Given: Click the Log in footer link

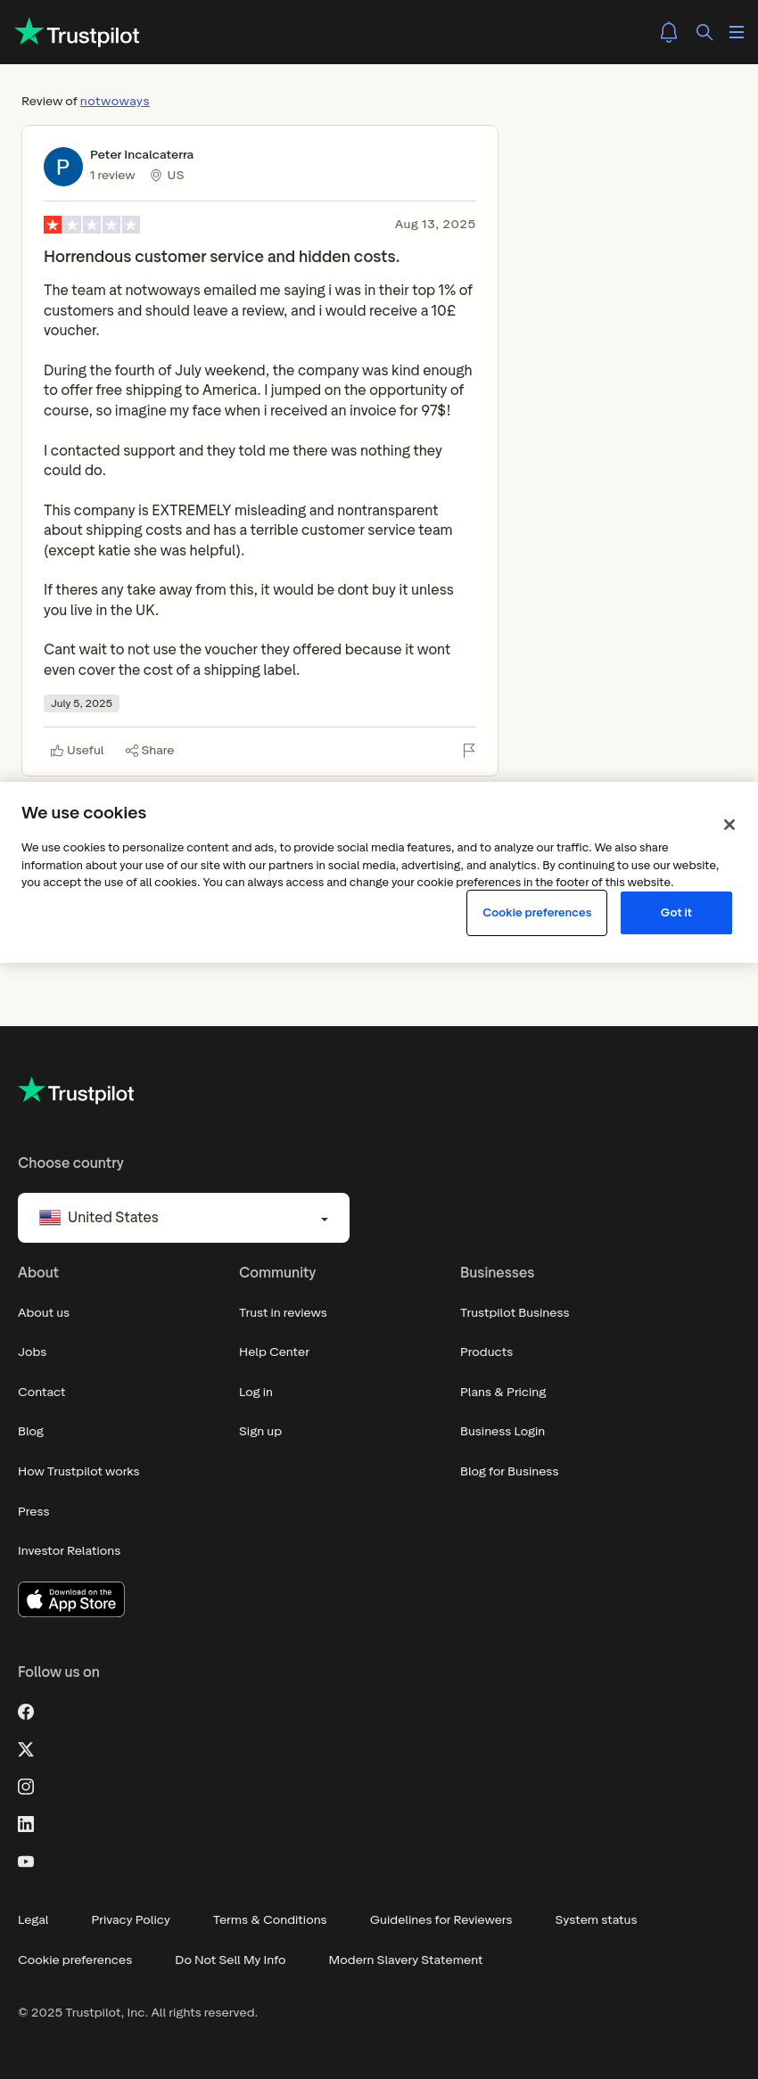Looking at the screenshot, I should click(x=256, y=1393).
